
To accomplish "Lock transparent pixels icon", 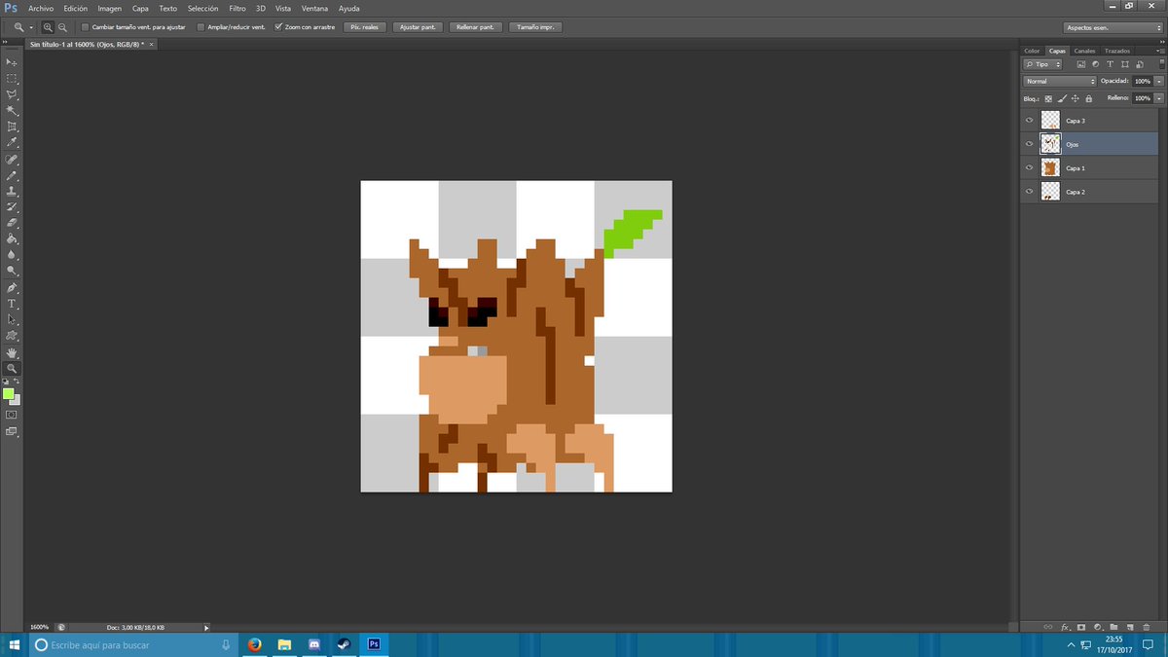I will click(1048, 98).
